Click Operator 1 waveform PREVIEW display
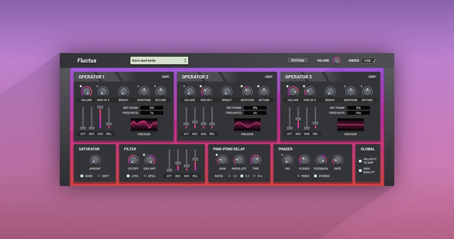 [x=144, y=125]
